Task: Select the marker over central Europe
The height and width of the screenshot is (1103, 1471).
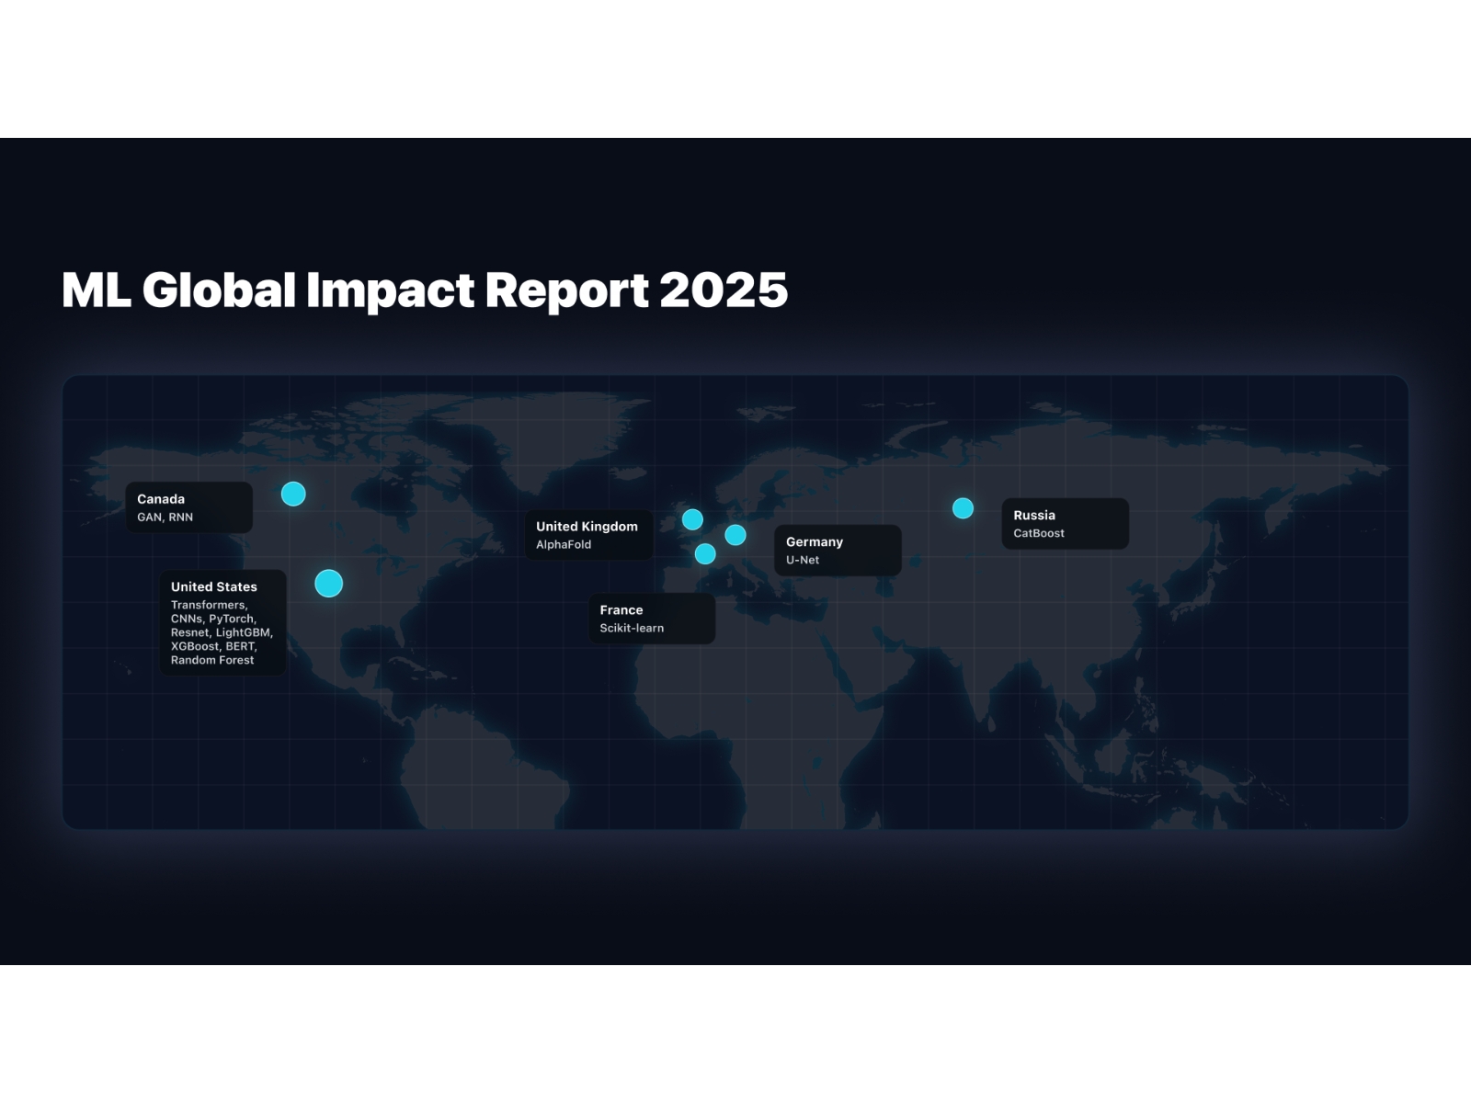Action: pyautogui.click(x=735, y=533)
